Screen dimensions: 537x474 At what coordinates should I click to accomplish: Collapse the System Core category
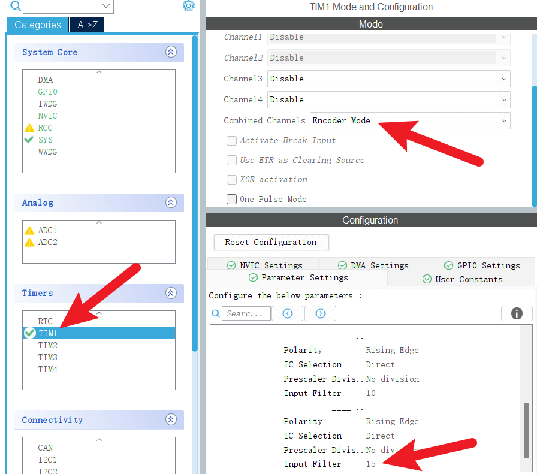(171, 52)
